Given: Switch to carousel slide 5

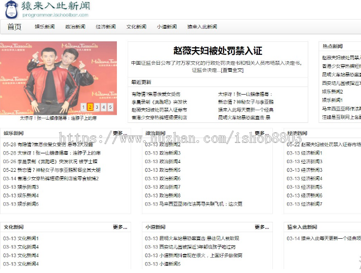Looking at the screenshot, I should pos(110,107).
